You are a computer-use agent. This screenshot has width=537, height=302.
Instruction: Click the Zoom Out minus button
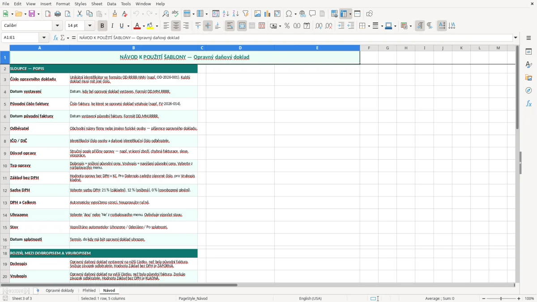(484, 298)
